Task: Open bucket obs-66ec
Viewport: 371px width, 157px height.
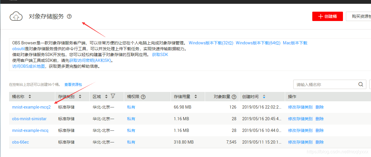Action: point(20,142)
